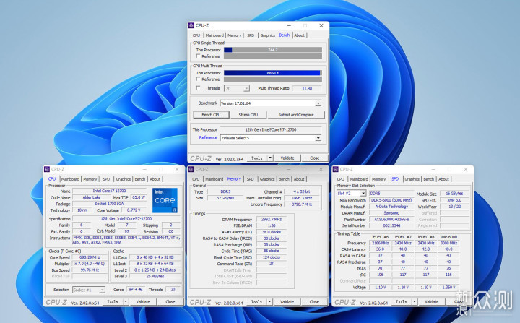
Task: Click Tools button in Bench window
Action: pos(257,158)
